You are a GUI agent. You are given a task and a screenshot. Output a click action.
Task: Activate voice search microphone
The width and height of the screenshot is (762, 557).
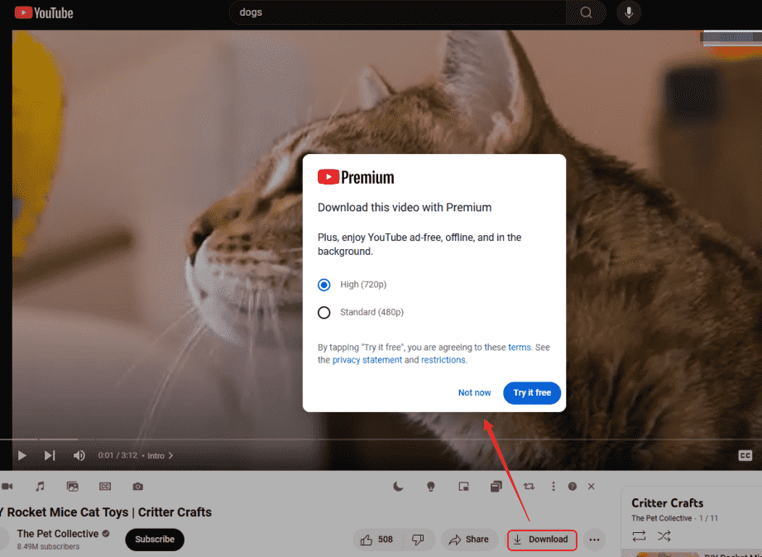(x=629, y=12)
